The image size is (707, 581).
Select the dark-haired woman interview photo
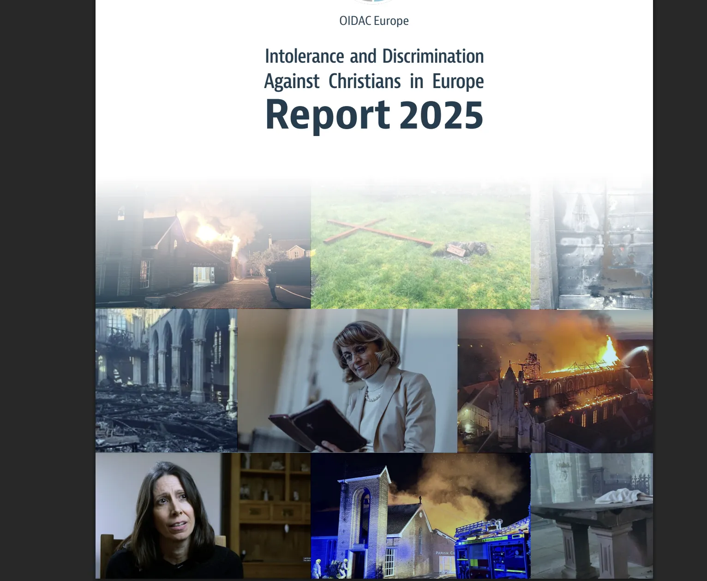click(203, 516)
